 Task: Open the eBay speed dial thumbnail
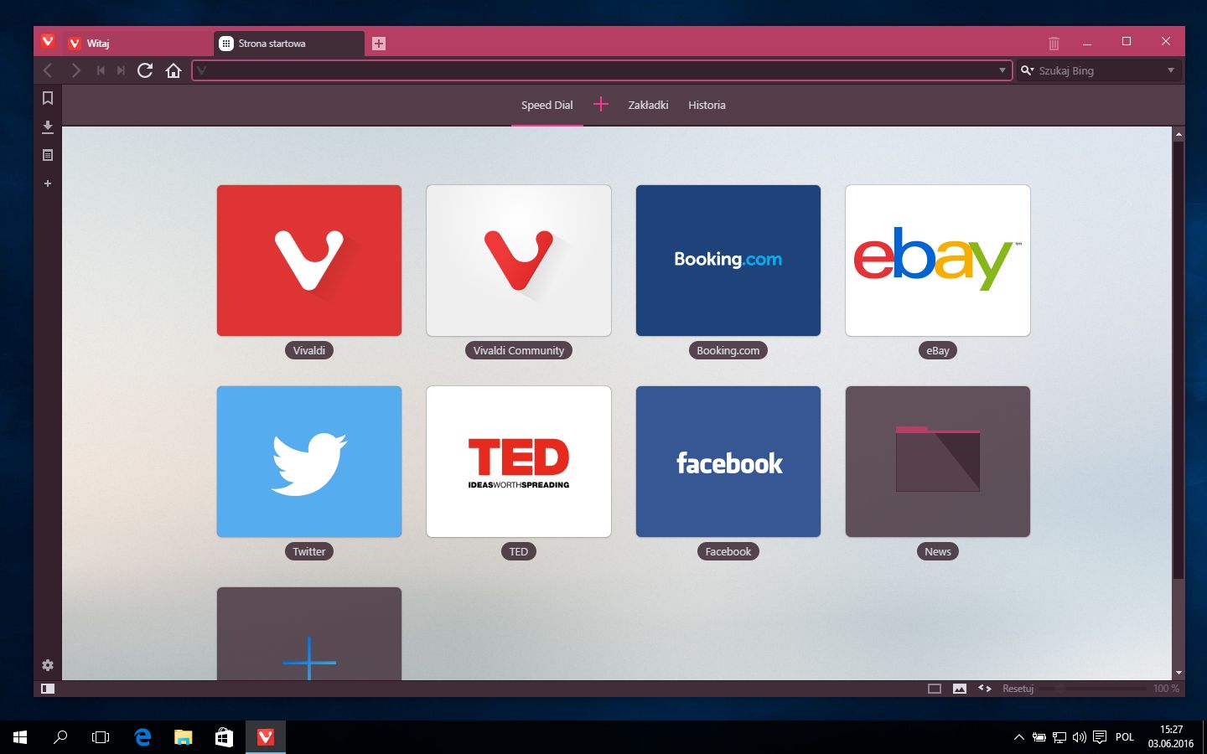938,261
